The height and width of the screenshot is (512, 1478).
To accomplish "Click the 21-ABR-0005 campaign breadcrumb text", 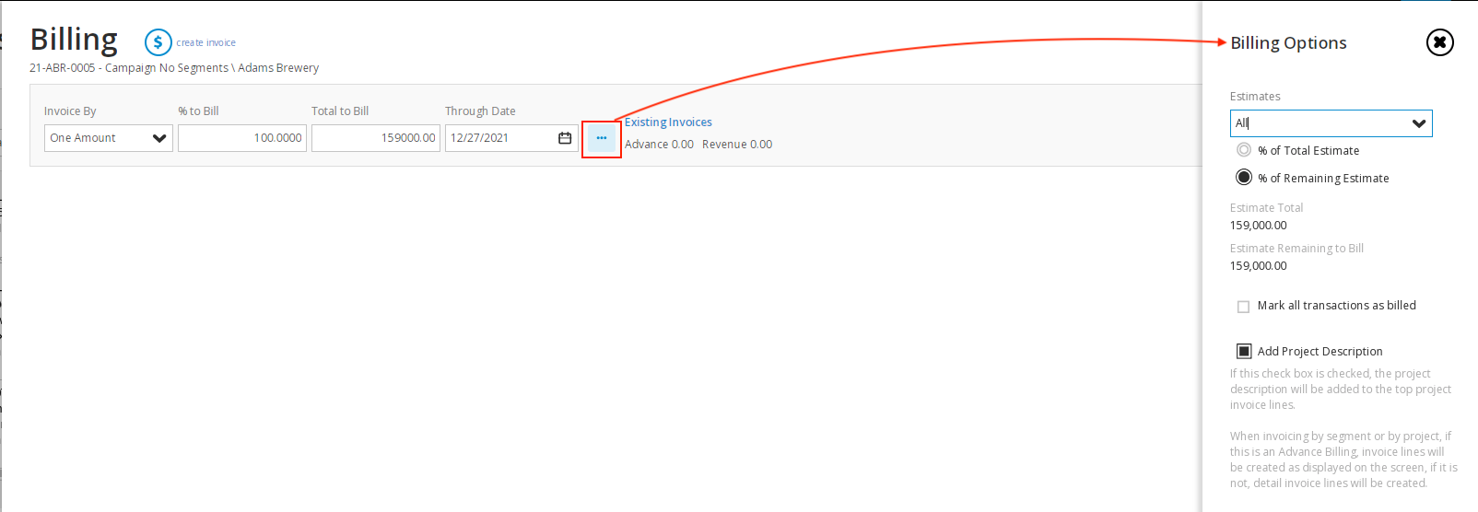I will pos(174,68).
